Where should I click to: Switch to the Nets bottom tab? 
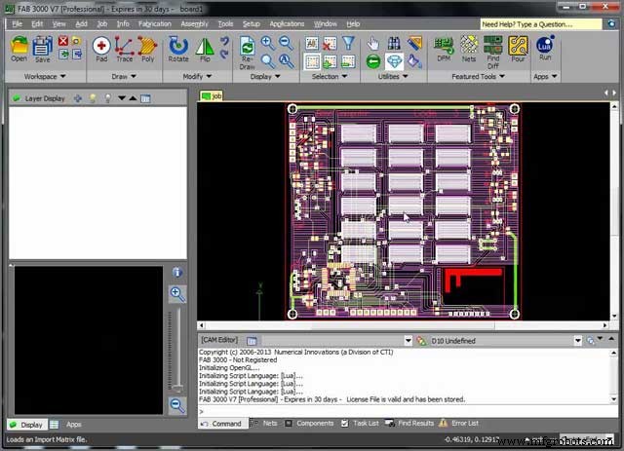pos(265,424)
